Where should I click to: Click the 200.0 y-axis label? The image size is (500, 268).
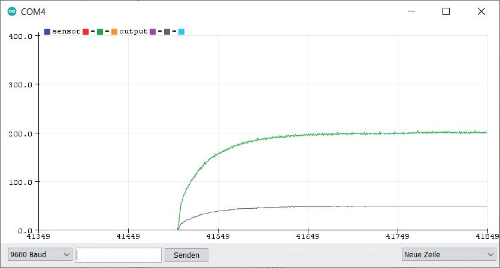pyautogui.click(x=20, y=134)
